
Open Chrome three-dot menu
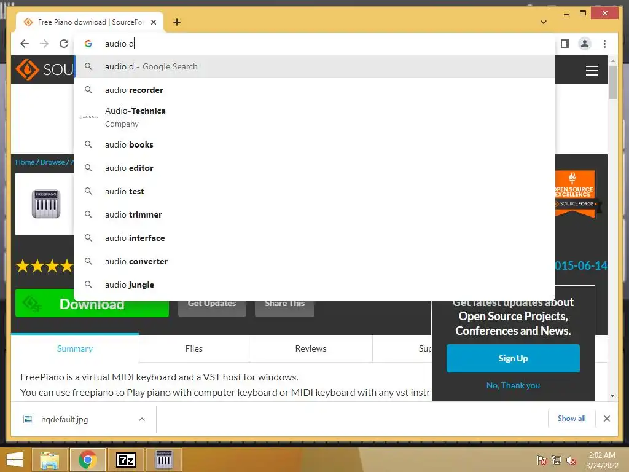coord(604,44)
